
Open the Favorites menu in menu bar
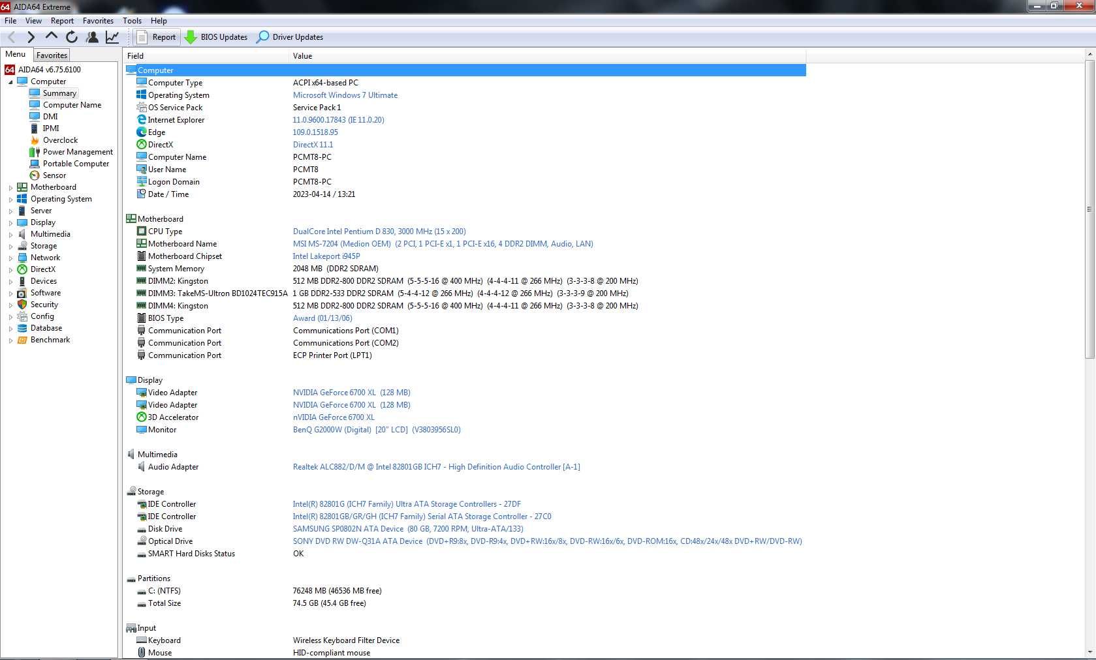[x=98, y=21]
